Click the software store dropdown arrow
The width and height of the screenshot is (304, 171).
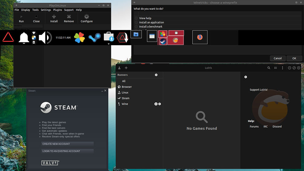109,44
